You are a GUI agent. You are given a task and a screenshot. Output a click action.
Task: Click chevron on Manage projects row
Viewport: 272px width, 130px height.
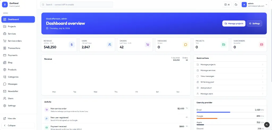click(x=263, y=65)
